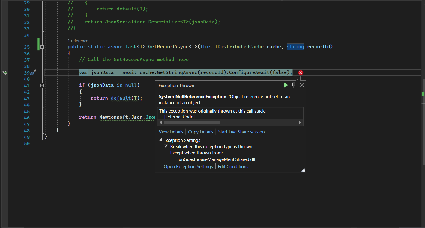Viewport: 425px width, 228px height.
Task: Click line number 46 in the gutter
Action: [27, 118]
